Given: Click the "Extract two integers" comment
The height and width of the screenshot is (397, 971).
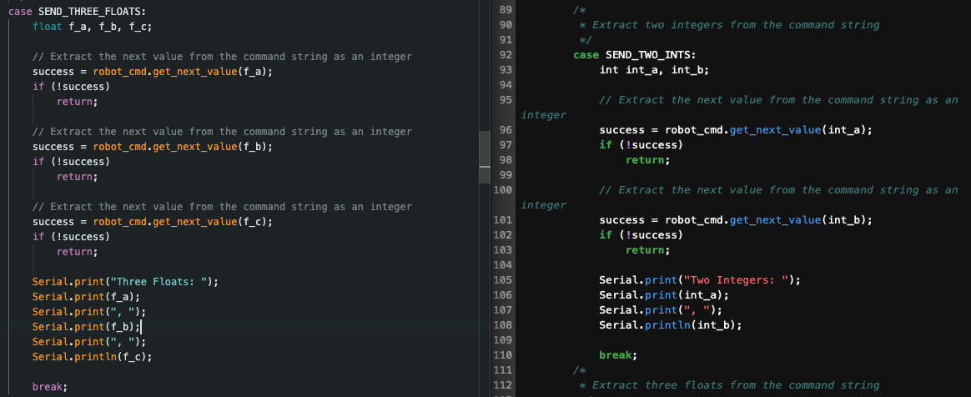Looking at the screenshot, I should coord(735,25).
